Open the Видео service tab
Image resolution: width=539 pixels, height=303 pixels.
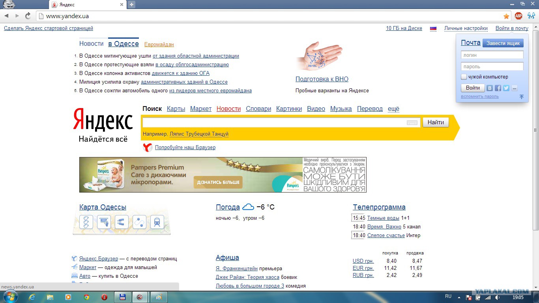[x=316, y=109]
